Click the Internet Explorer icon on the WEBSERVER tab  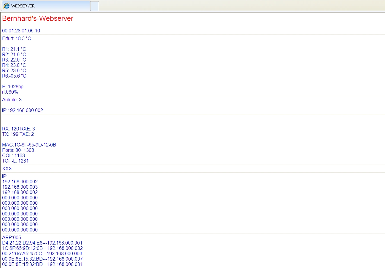[x=7, y=6]
